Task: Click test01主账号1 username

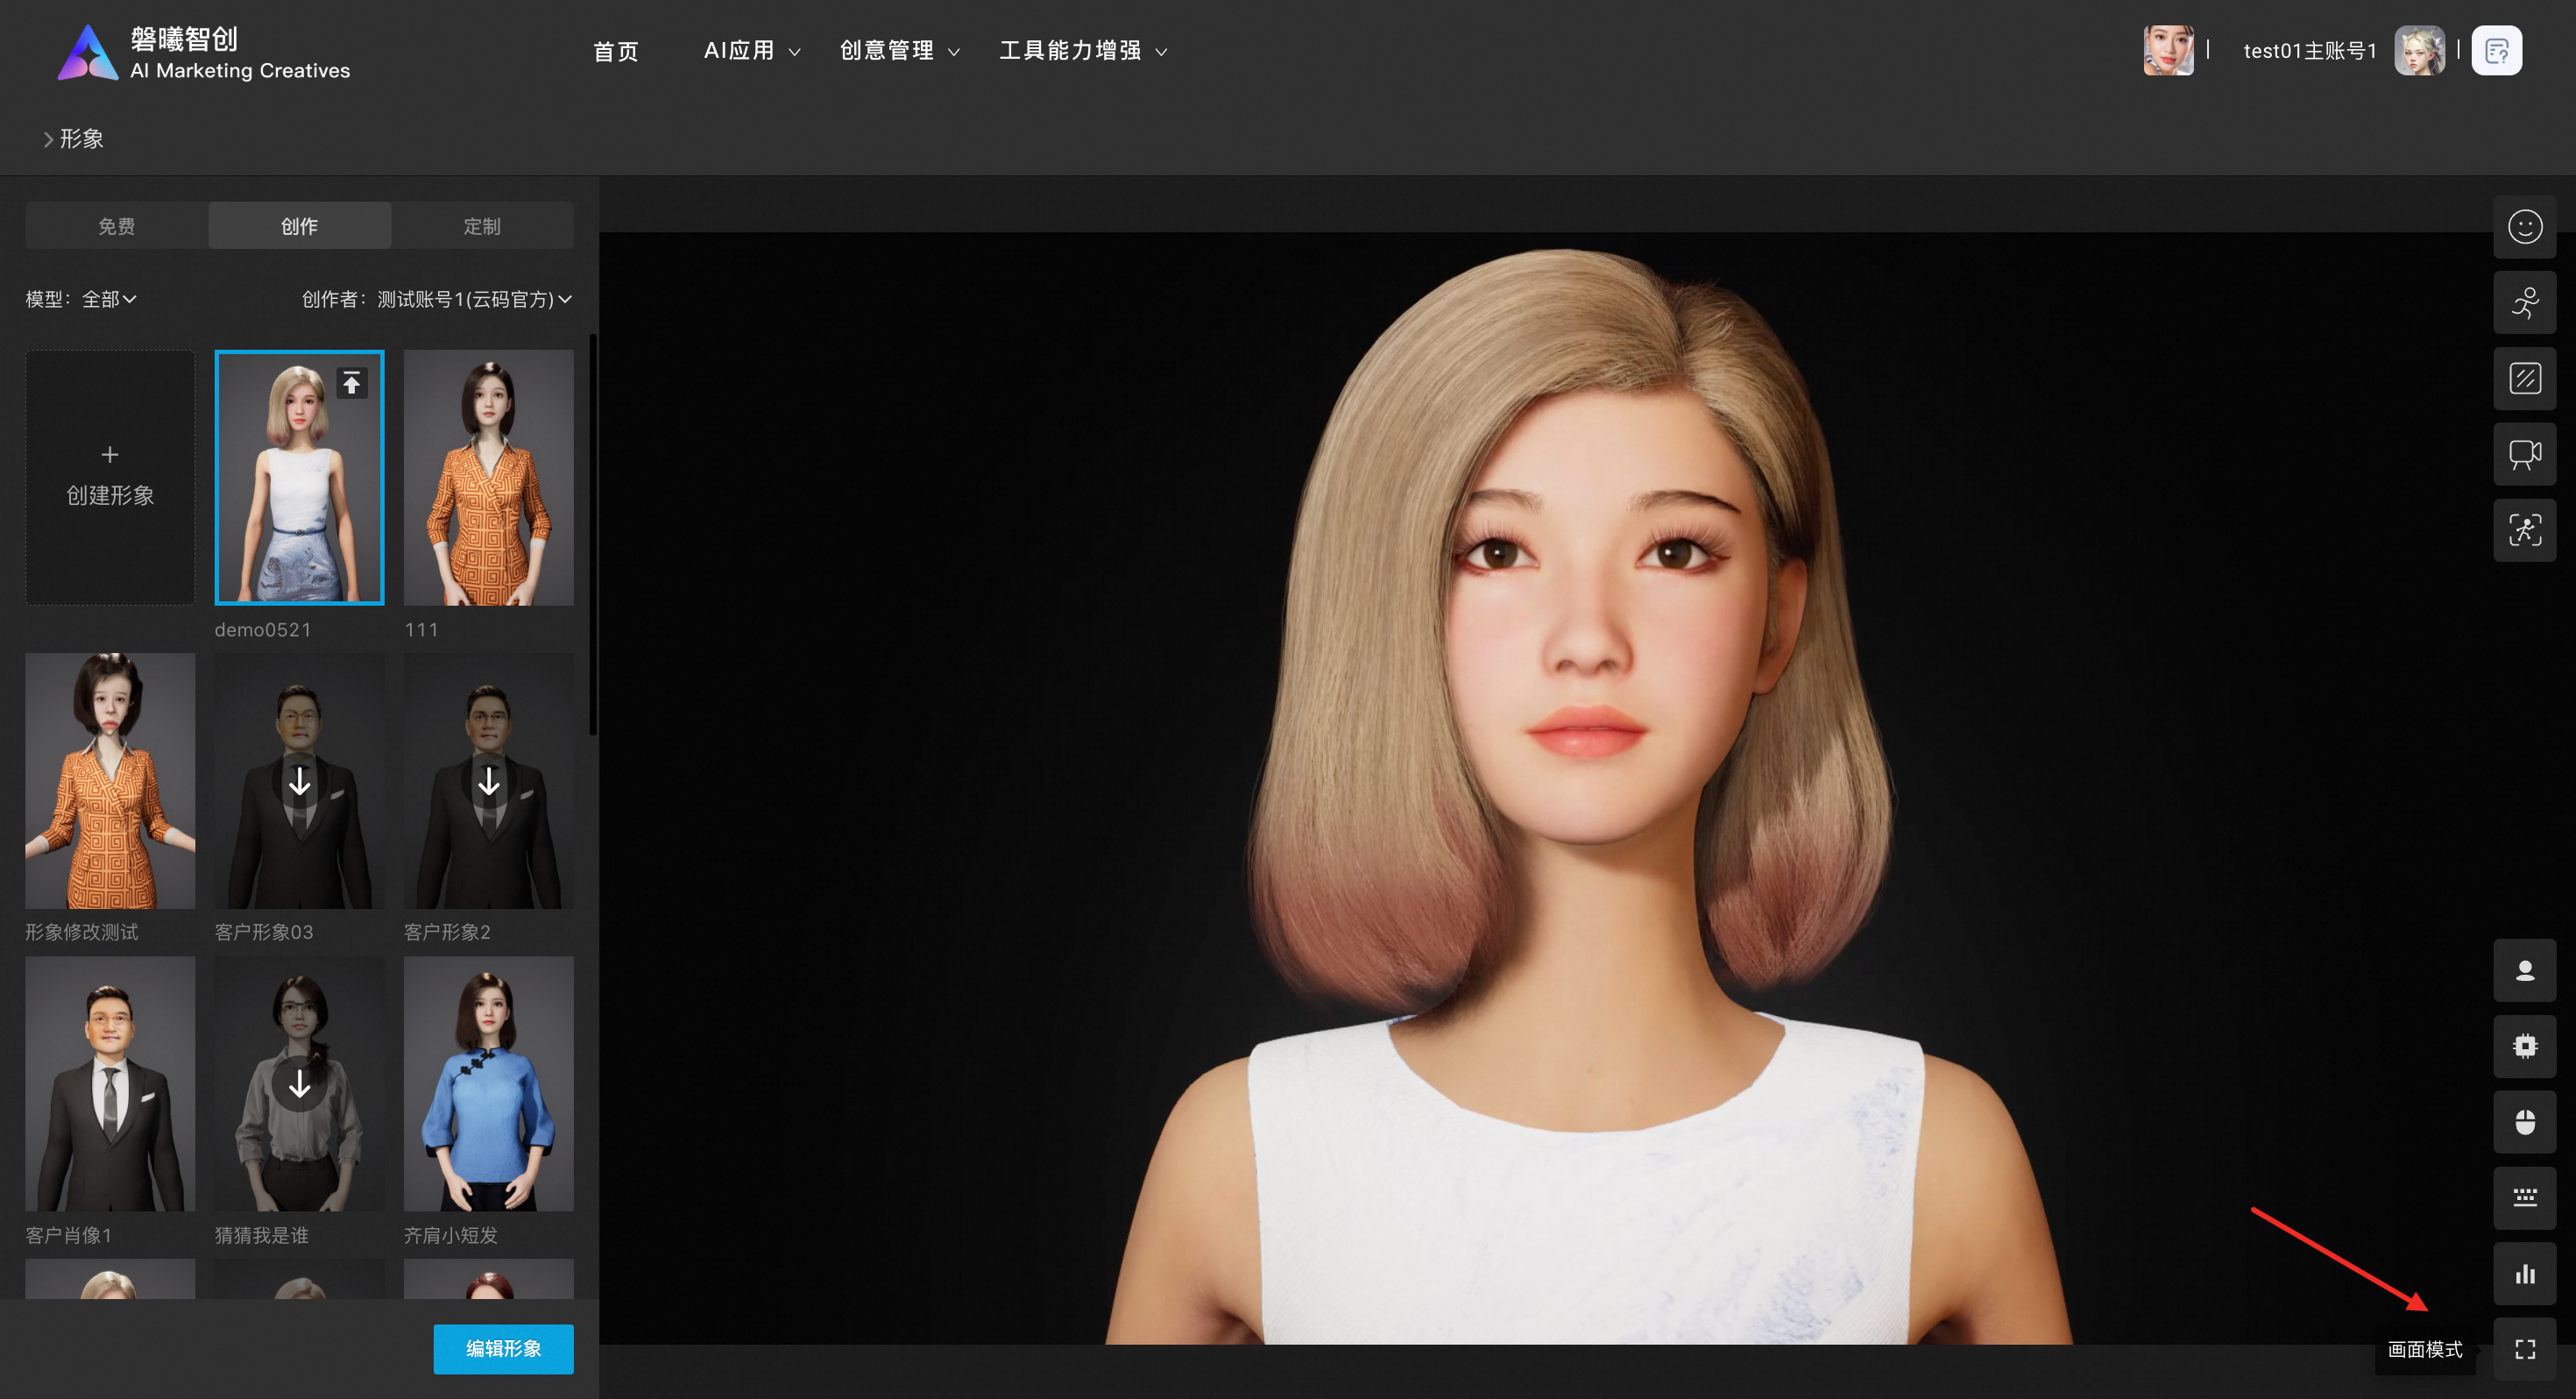Action: pos(2309,51)
